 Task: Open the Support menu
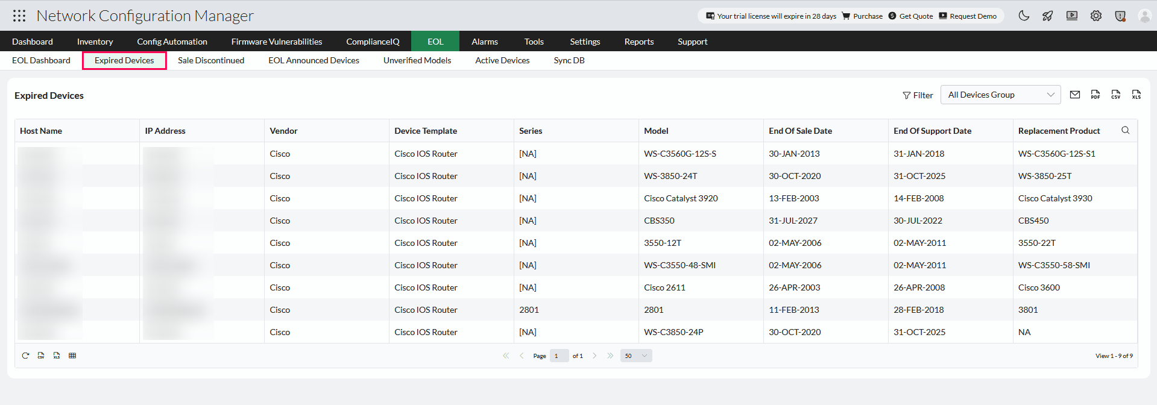[x=692, y=42]
